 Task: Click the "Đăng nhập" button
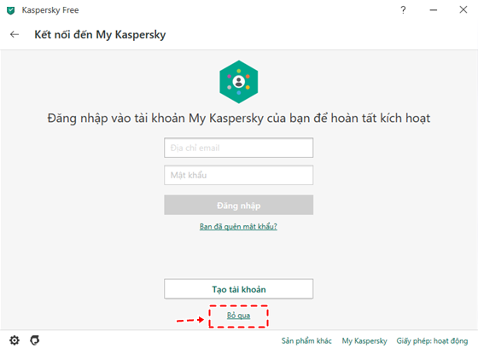click(x=239, y=205)
